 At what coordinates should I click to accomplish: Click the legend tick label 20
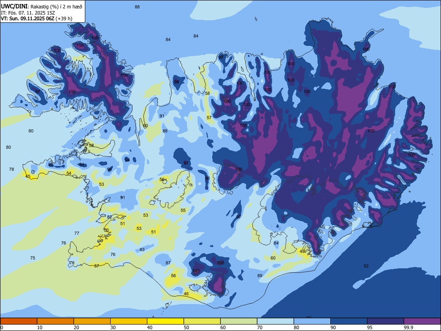76,327
